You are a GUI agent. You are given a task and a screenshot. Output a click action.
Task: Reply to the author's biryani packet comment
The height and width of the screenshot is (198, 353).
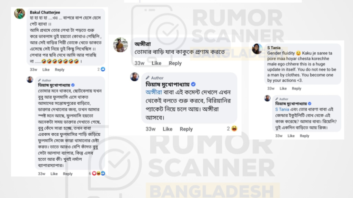point(186,129)
